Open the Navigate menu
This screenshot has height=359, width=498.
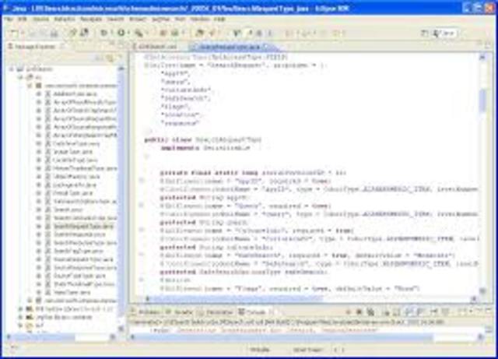click(91, 19)
